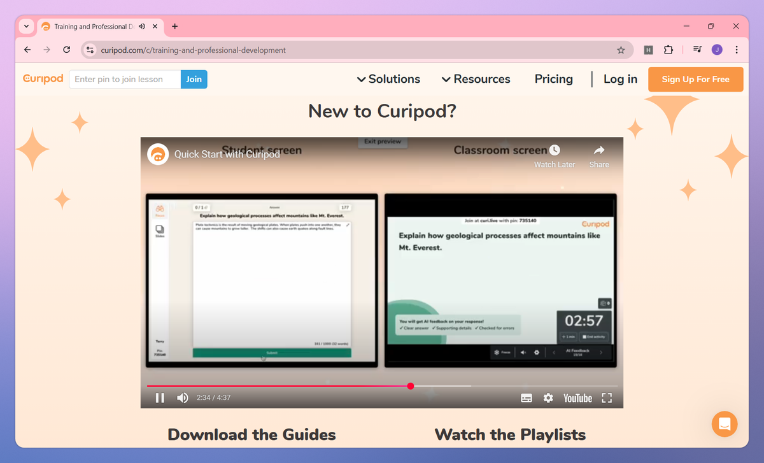Focus the Enter pin to join lesson field

(x=125, y=79)
